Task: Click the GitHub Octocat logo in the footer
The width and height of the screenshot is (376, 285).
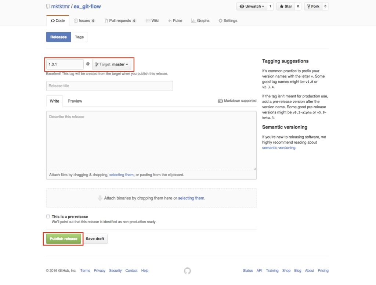Action: click(188, 271)
